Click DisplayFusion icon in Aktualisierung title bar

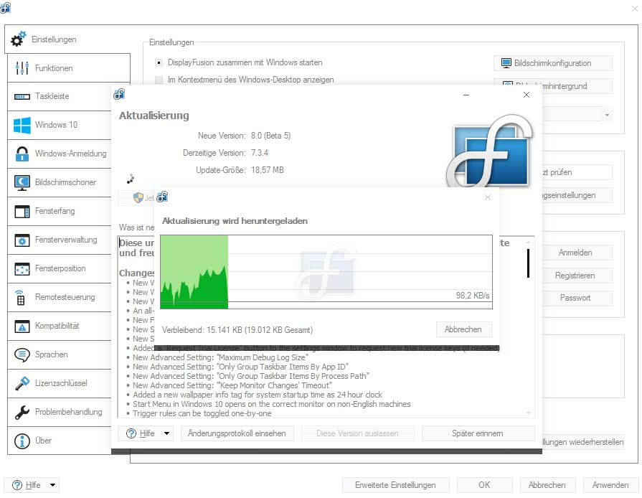click(119, 94)
